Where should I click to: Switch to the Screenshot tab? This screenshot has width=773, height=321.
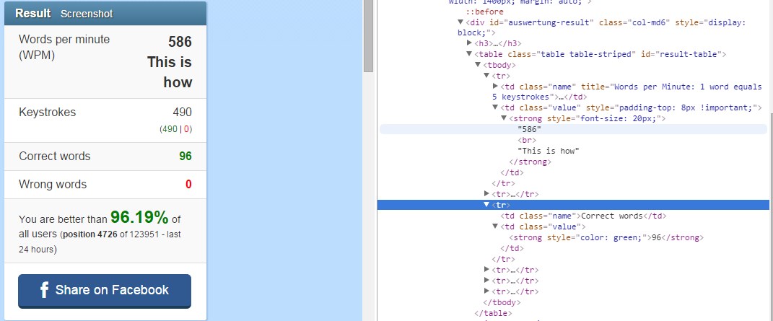tap(87, 14)
